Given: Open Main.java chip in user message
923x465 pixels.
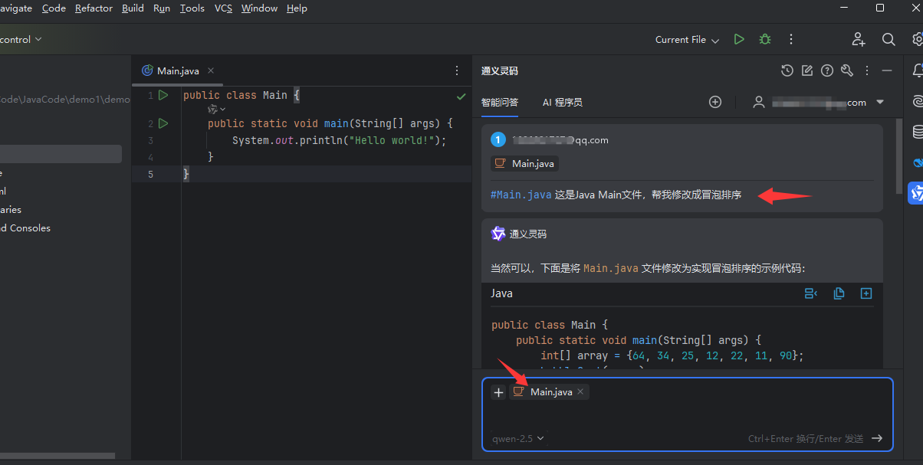Looking at the screenshot, I should [524, 163].
